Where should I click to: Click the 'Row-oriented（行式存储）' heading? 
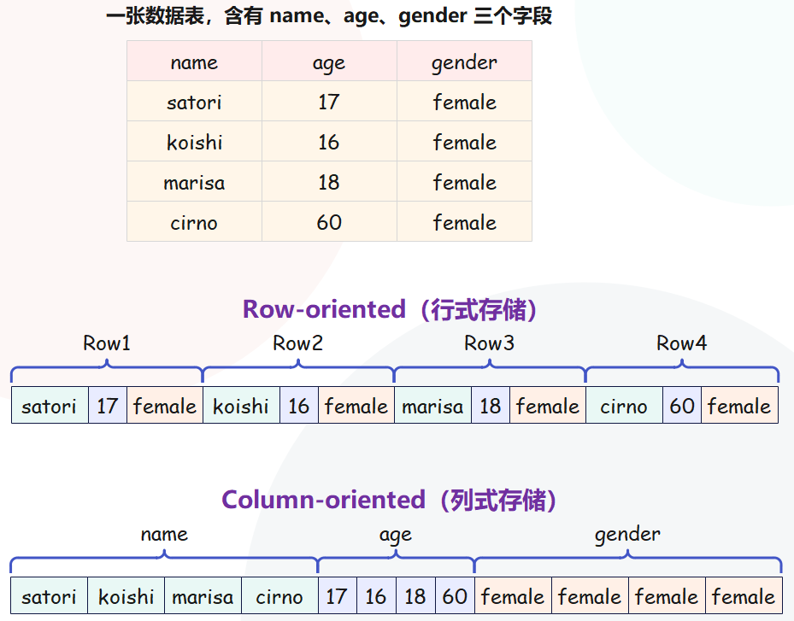pos(390,309)
